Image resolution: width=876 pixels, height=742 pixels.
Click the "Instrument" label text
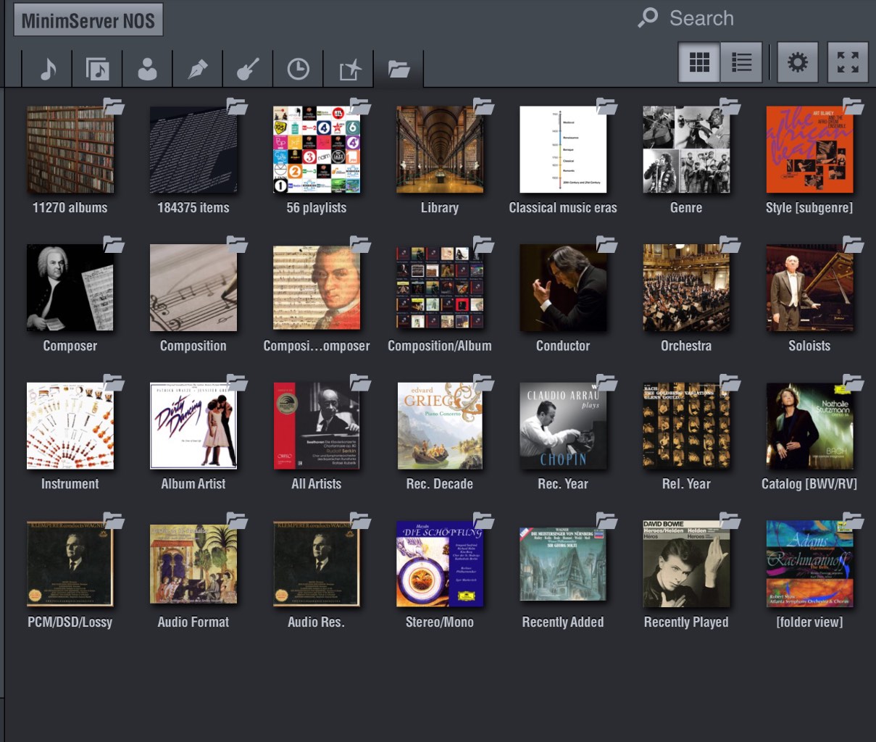click(70, 483)
